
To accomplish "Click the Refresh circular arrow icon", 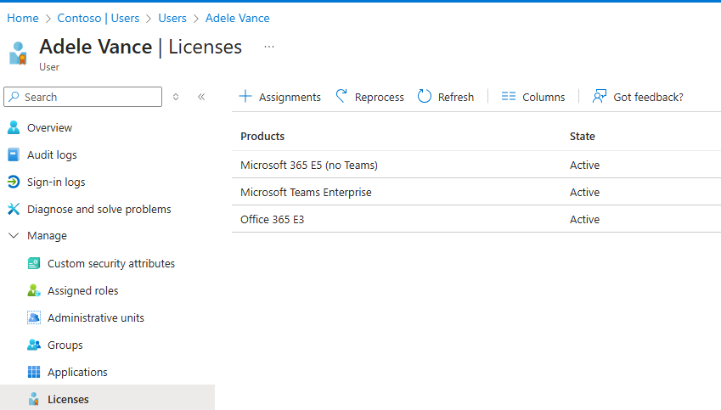I will tap(425, 97).
